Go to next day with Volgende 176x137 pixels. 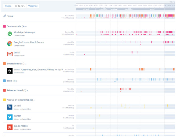33,6
